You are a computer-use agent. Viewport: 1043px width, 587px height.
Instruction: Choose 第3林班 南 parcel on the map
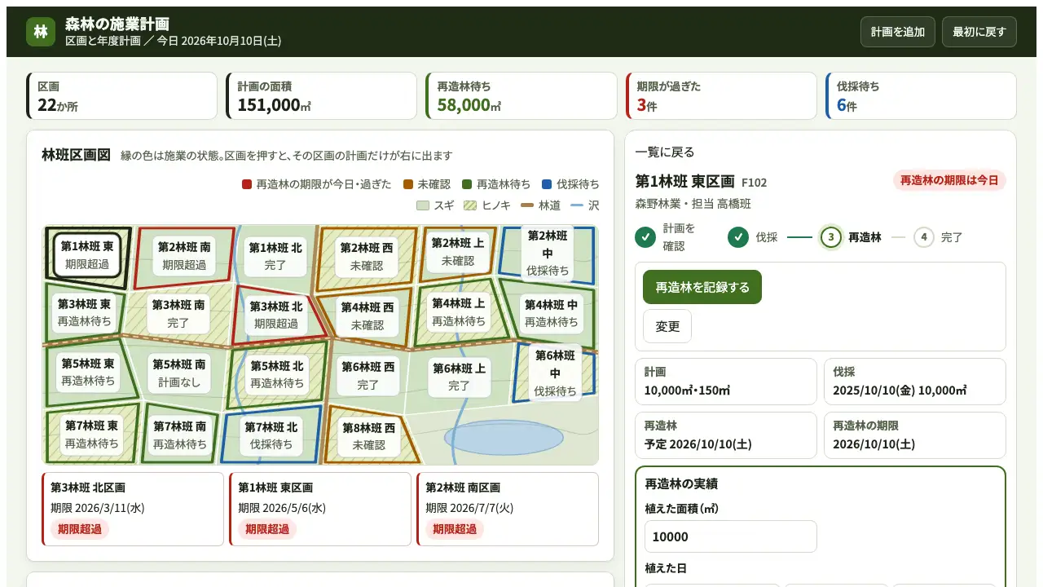pyautogui.click(x=178, y=313)
